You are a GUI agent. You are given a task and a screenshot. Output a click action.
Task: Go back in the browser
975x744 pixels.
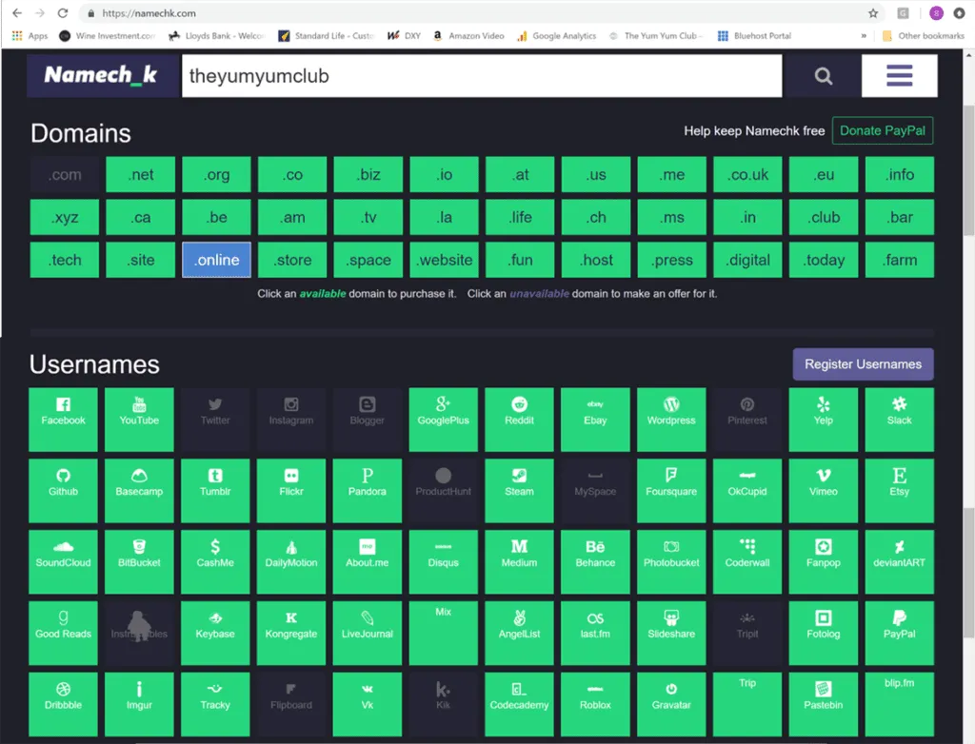click(17, 13)
